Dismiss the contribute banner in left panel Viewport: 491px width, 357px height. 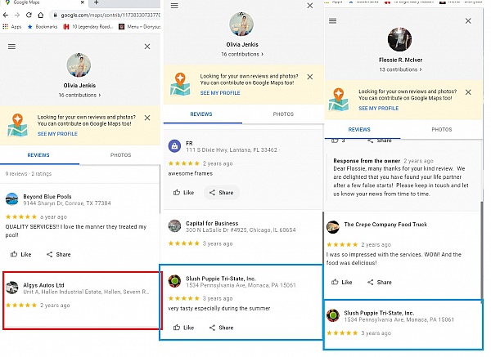pyautogui.click(x=147, y=118)
